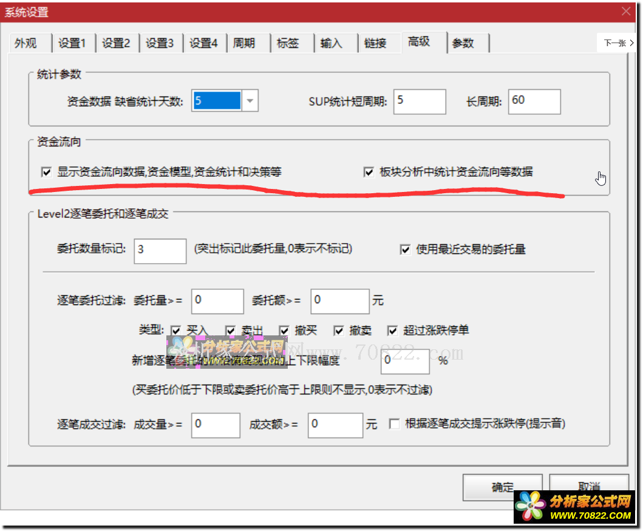Screen dimensions: 643x531
Task: Switch to the 周期 tab
Action: pos(249,43)
